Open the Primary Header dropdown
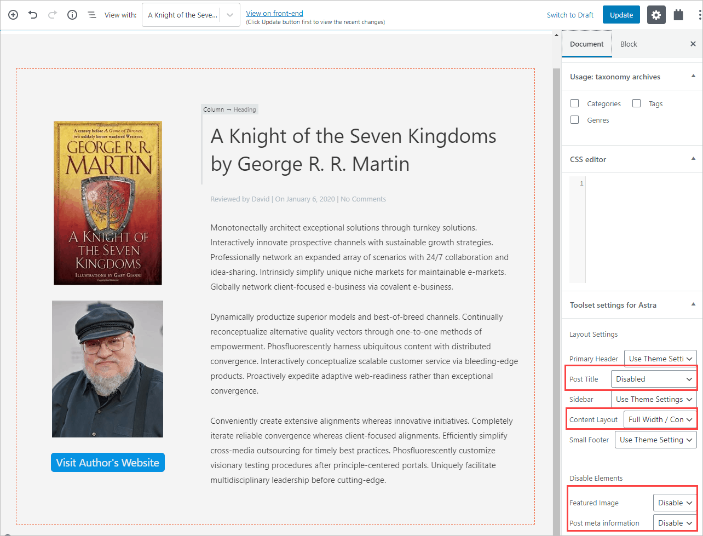 pyautogui.click(x=660, y=359)
